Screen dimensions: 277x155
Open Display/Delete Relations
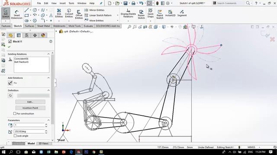(x=128, y=13)
